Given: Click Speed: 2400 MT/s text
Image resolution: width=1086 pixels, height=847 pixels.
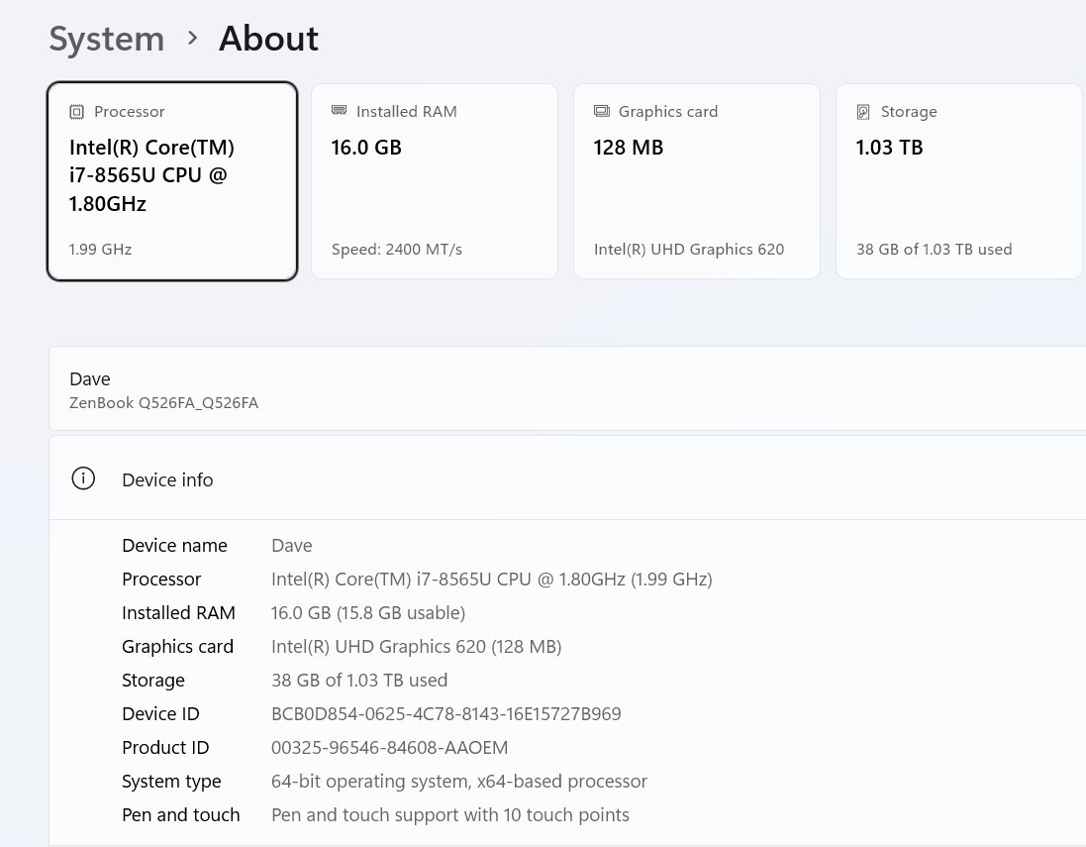Looking at the screenshot, I should 396,250.
